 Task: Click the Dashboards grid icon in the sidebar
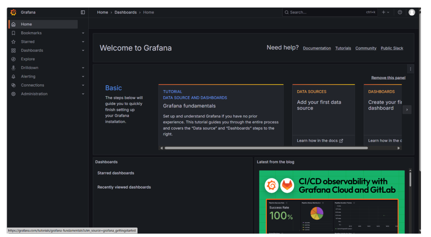coord(13,51)
